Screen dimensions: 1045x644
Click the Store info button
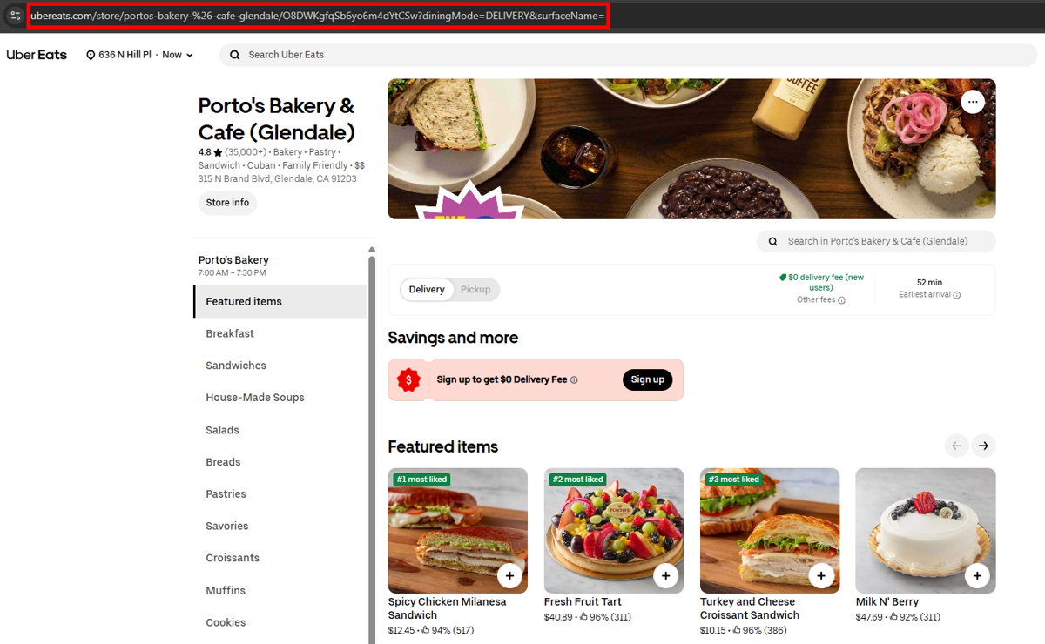pyautogui.click(x=227, y=203)
